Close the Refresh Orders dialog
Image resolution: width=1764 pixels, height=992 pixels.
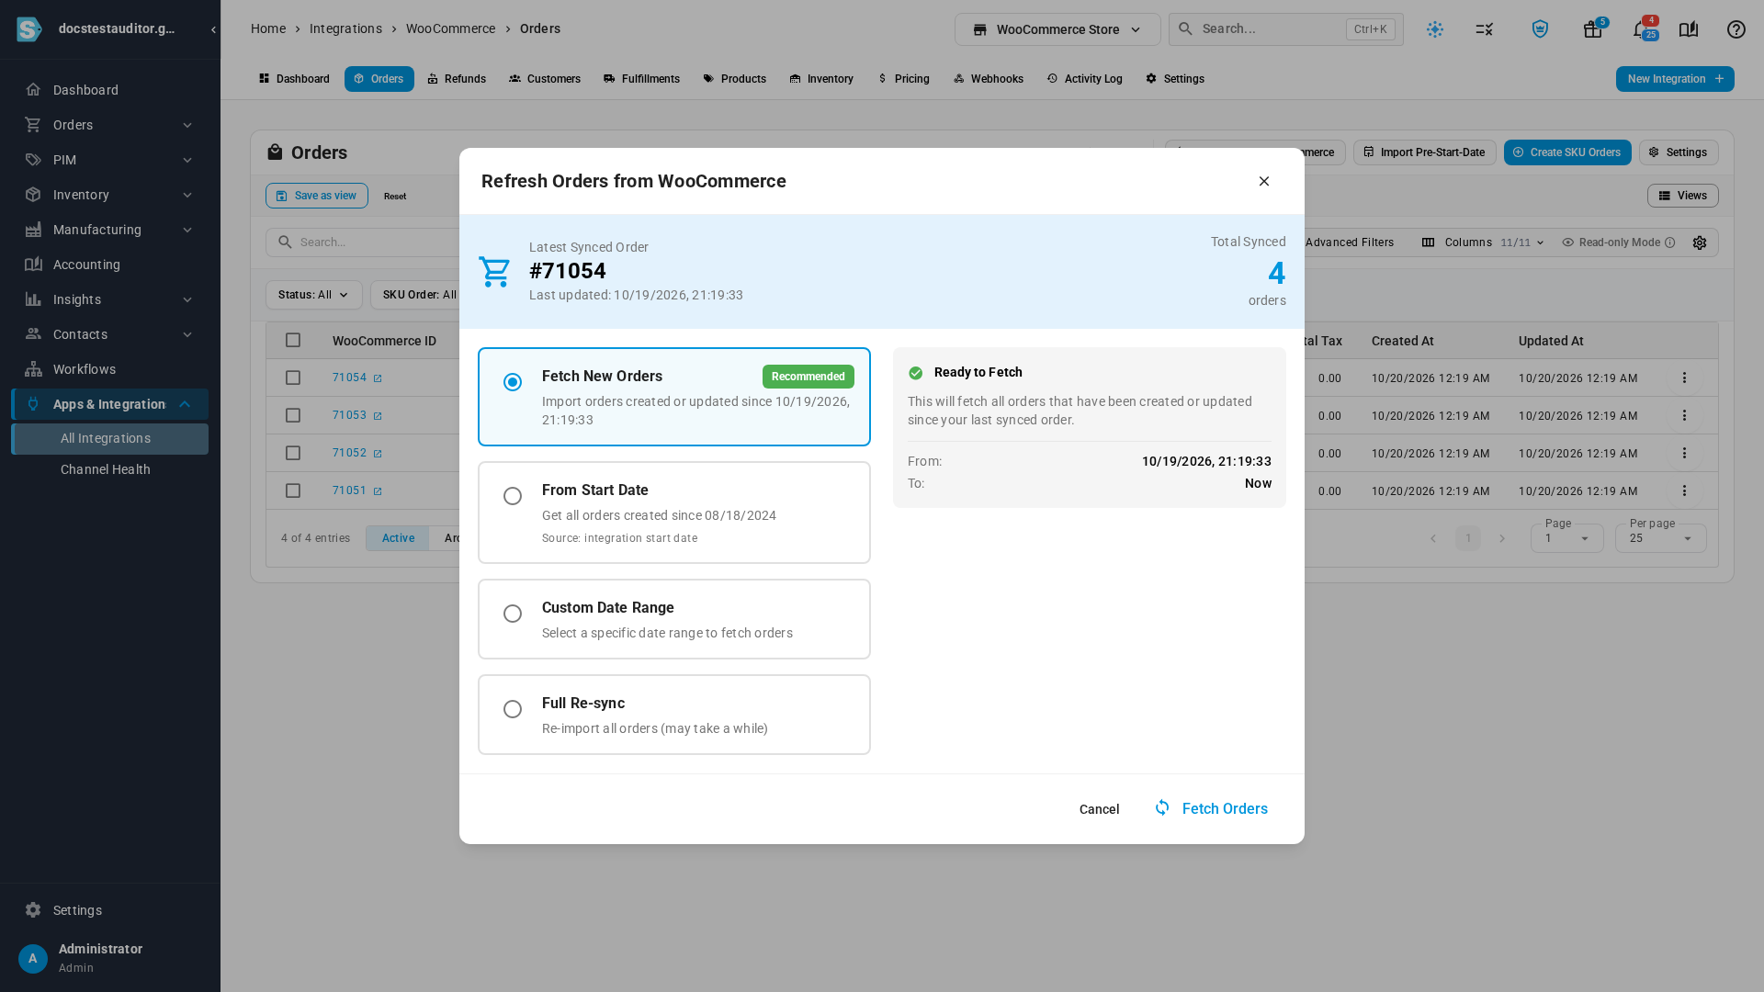pyautogui.click(x=1264, y=181)
